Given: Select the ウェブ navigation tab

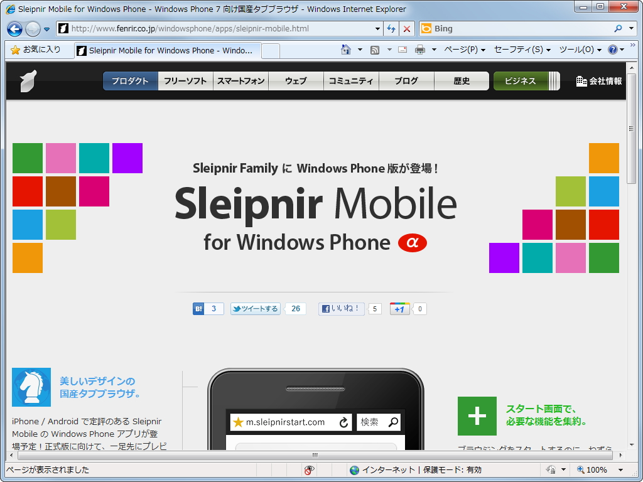Looking at the screenshot, I should [x=296, y=81].
